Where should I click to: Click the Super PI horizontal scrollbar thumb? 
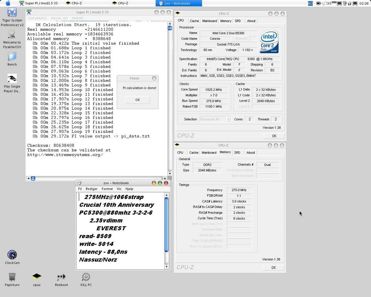33,178
